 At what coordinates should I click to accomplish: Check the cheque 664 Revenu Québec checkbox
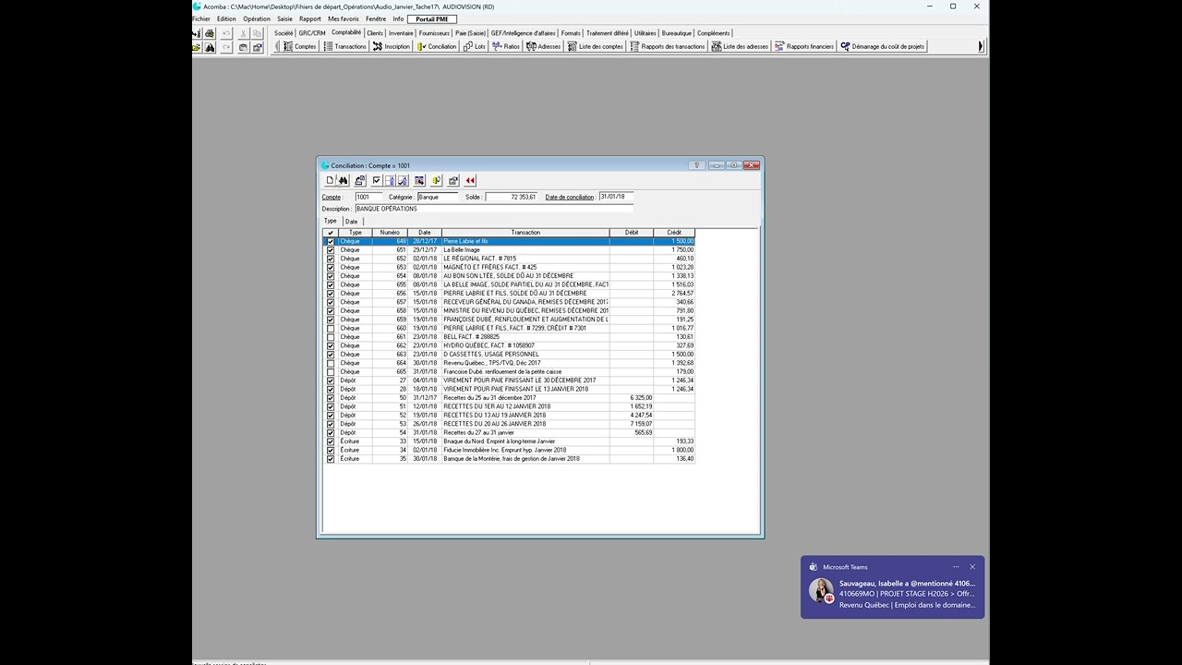click(x=331, y=363)
